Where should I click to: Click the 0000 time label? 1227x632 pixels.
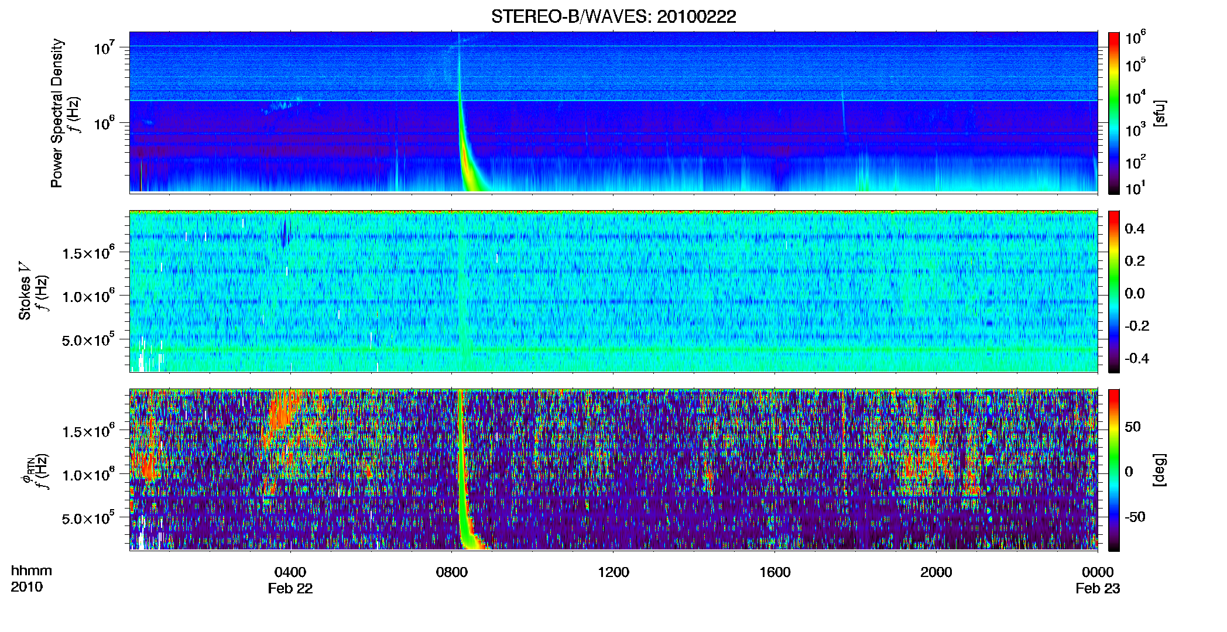pyautogui.click(x=1098, y=572)
